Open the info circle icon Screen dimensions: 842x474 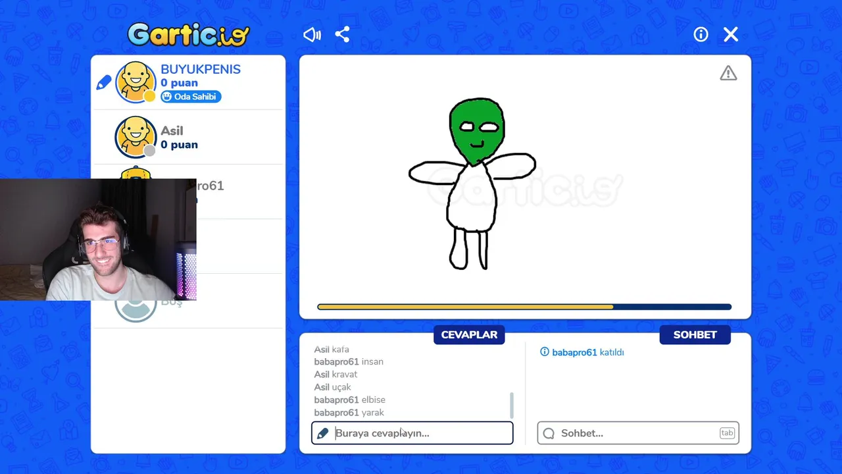(x=701, y=34)
